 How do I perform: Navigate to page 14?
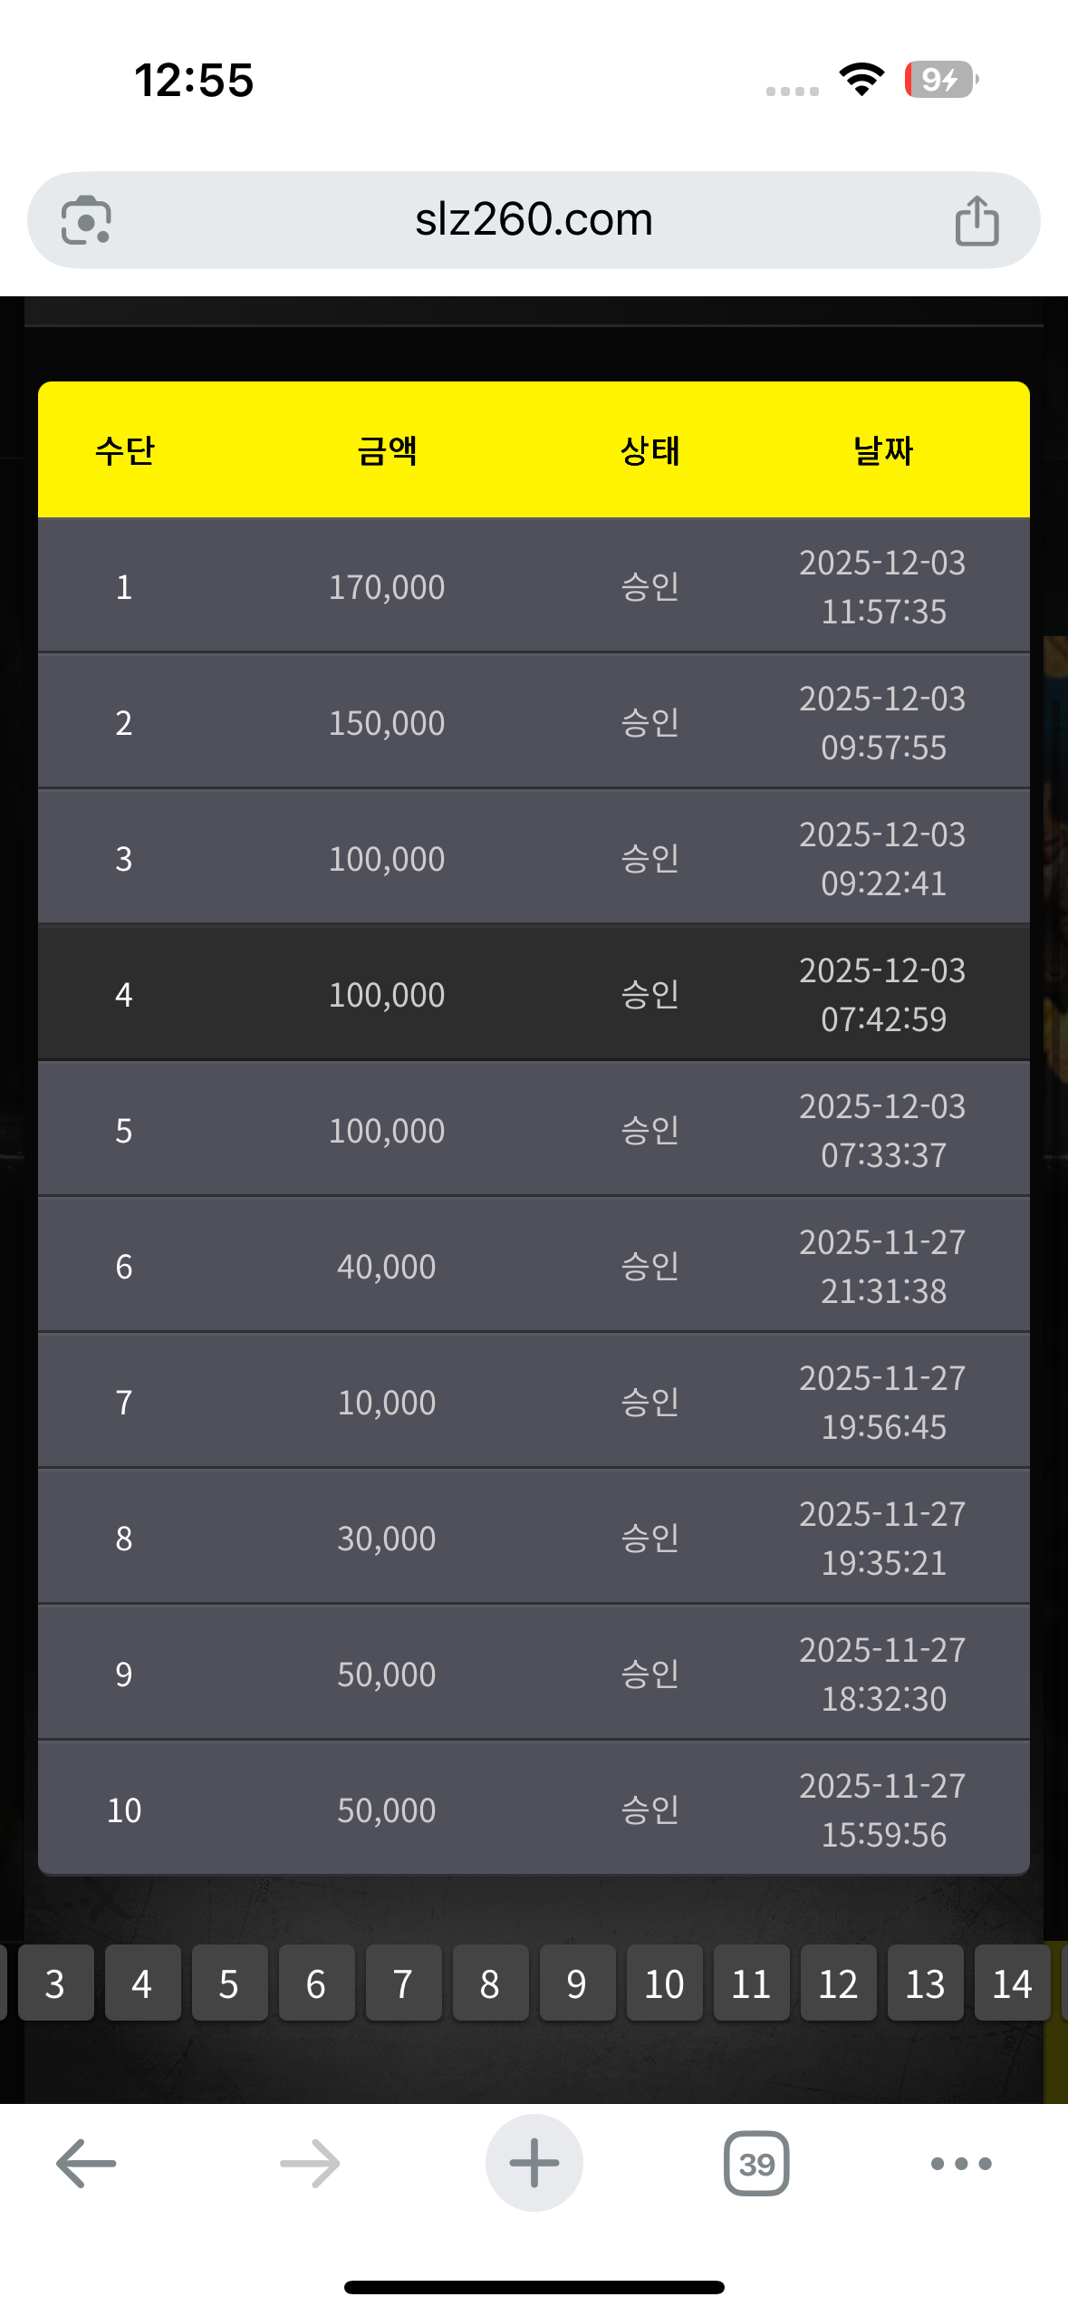click(1012, 1984)
